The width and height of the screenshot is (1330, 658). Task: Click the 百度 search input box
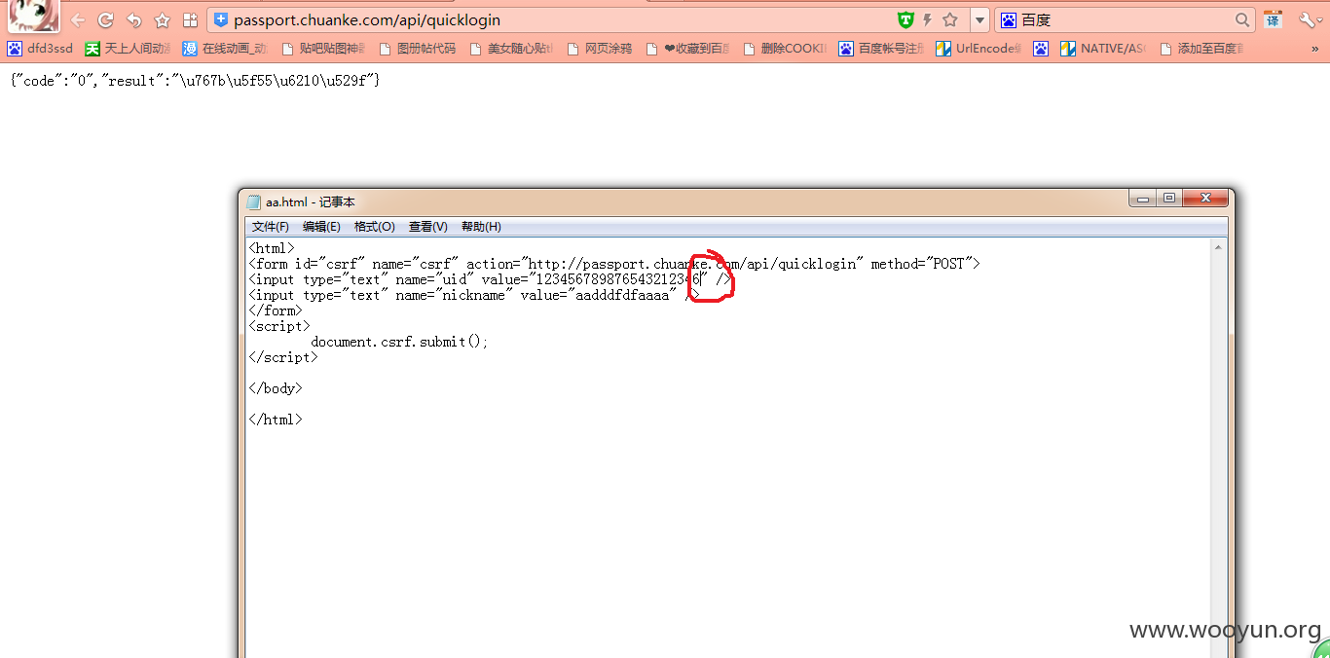(x=1126, y=19)
